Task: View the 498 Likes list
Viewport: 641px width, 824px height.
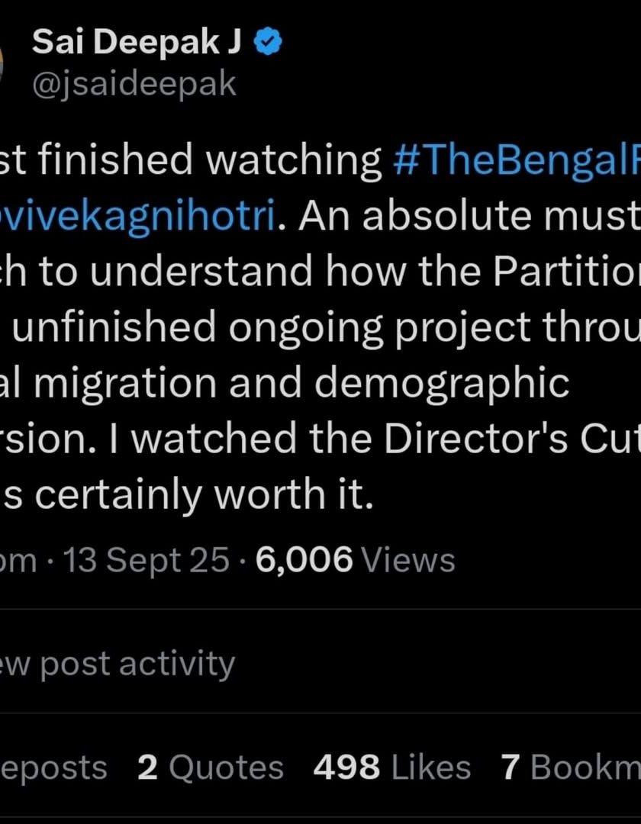Action: pyautogui.click(x=391, y=768)
